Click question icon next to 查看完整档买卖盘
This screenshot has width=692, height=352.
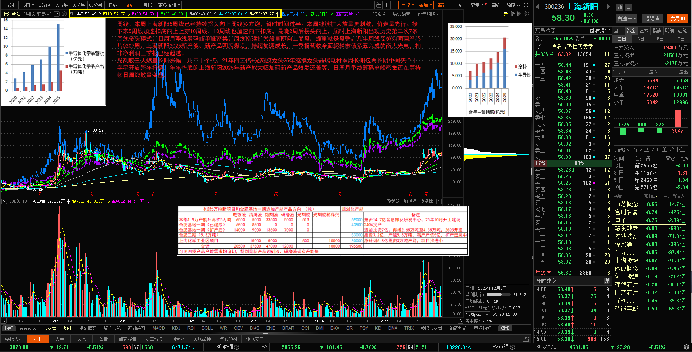click(538, 46)
